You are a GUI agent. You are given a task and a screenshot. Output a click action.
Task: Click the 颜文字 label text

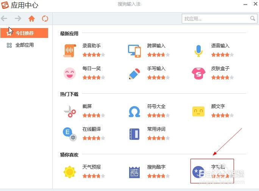(x=218, y=106)
